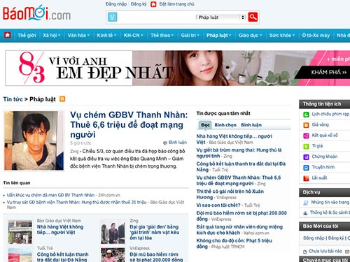Viewport: 350px width, 262px height.
Task: Switch to the Bình chọn tab
Action: click(x=225, y=125)
